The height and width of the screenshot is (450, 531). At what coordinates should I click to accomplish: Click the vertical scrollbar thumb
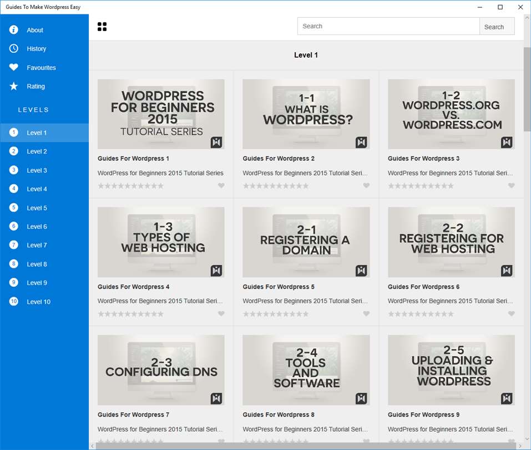pos(527,89)
